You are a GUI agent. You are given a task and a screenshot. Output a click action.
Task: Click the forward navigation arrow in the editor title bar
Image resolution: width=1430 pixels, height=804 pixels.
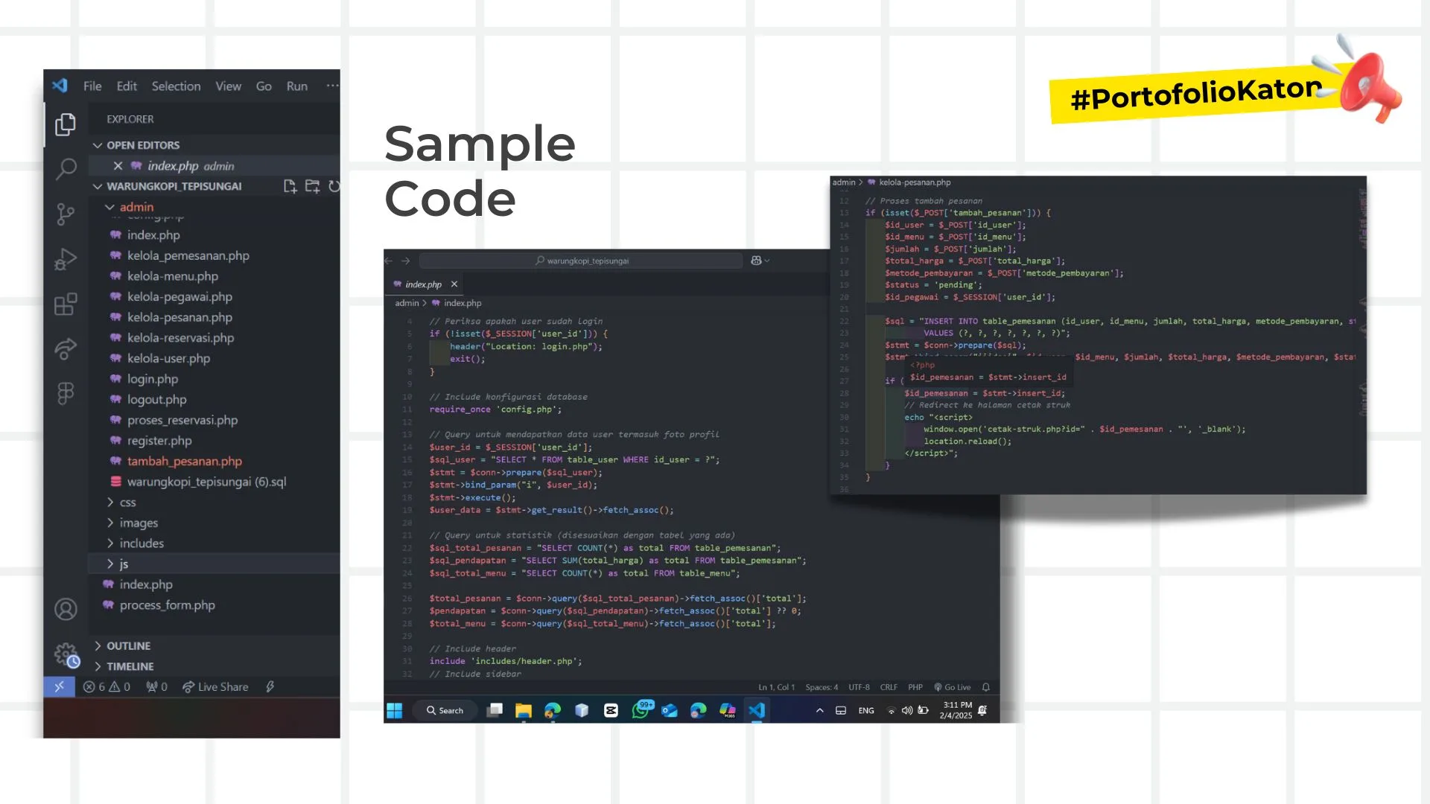(406, 261)
